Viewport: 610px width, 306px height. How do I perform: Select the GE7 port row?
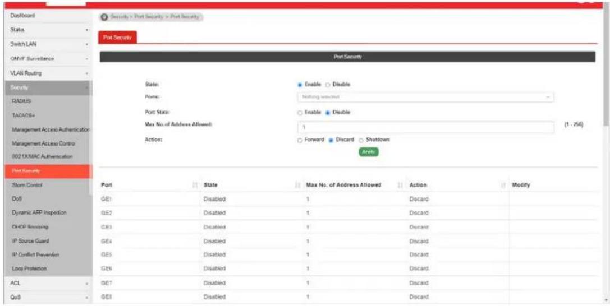[348, 283]
